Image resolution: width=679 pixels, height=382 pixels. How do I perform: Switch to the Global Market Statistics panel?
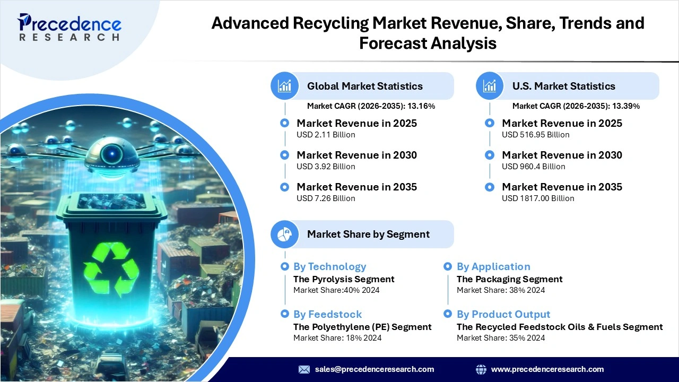[x=364, y=86]
